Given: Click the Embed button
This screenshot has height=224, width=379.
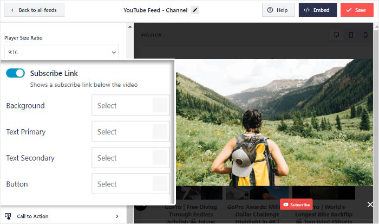Looking at the screenshot, I should [318, 10].
